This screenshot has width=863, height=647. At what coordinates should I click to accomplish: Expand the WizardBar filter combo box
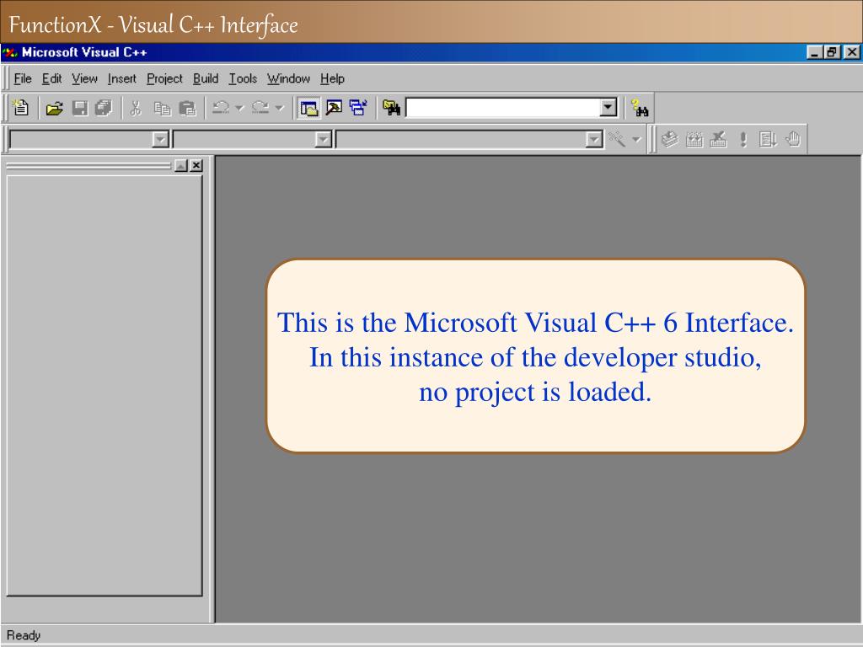(x=323, y=140)
